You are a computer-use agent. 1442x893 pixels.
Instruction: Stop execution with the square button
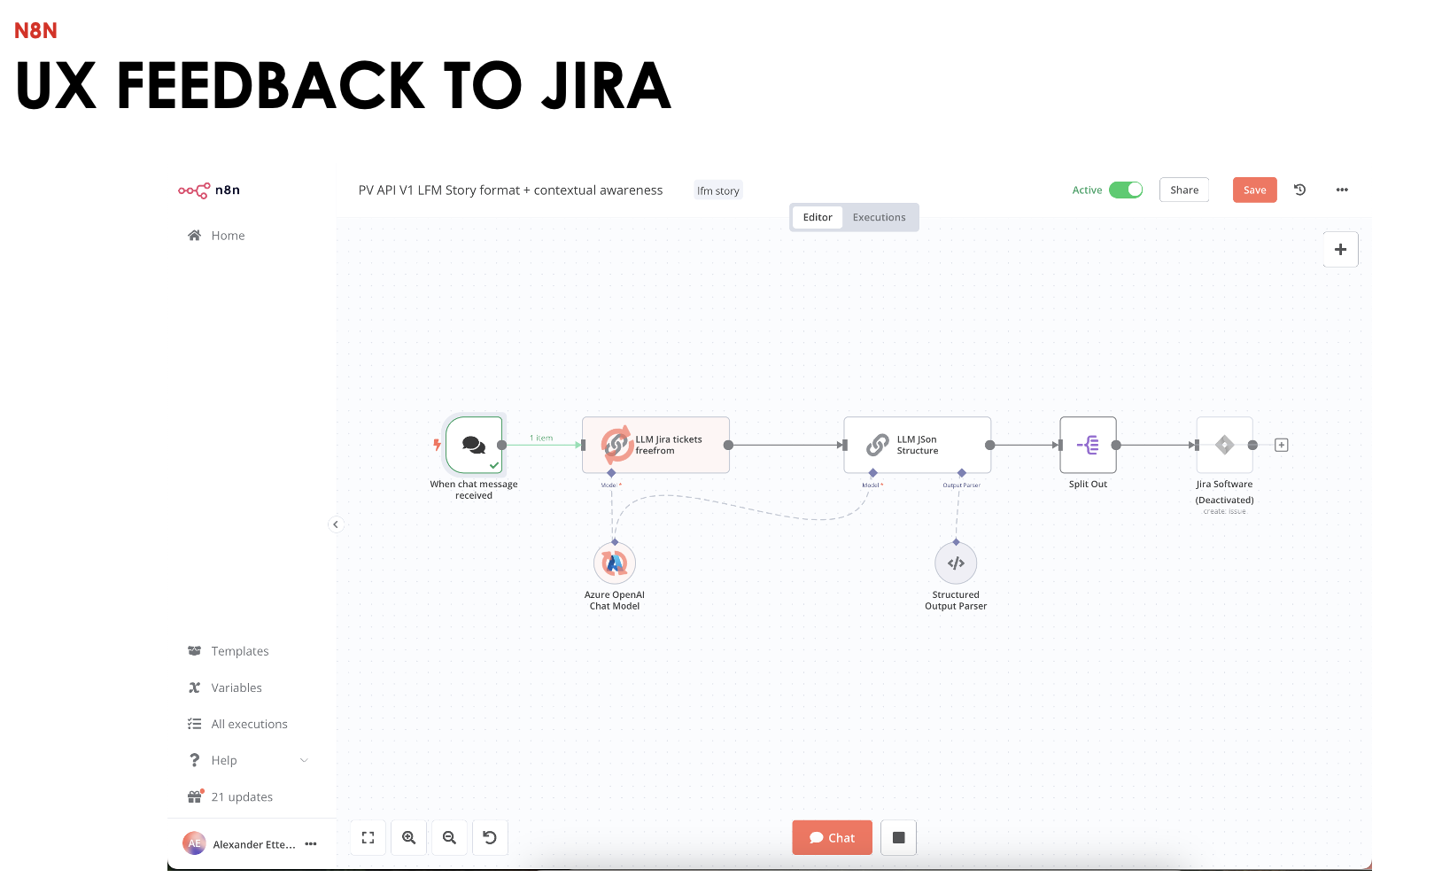coord(898,837)
